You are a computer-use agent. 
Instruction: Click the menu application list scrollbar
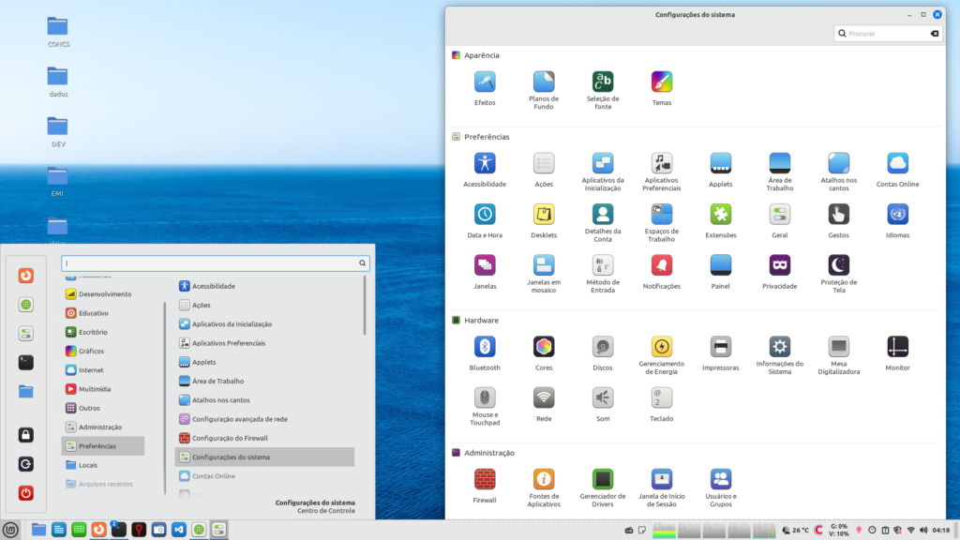[x=365, y=305]
